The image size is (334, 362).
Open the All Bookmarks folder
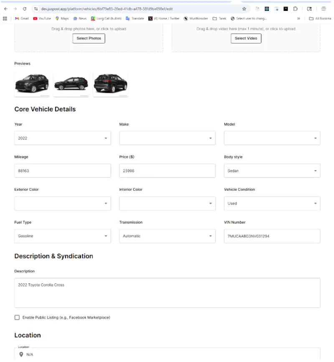(320, 18)
